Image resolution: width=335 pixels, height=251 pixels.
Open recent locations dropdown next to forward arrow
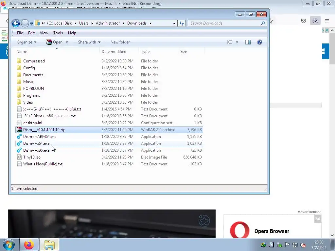point(31,23)
